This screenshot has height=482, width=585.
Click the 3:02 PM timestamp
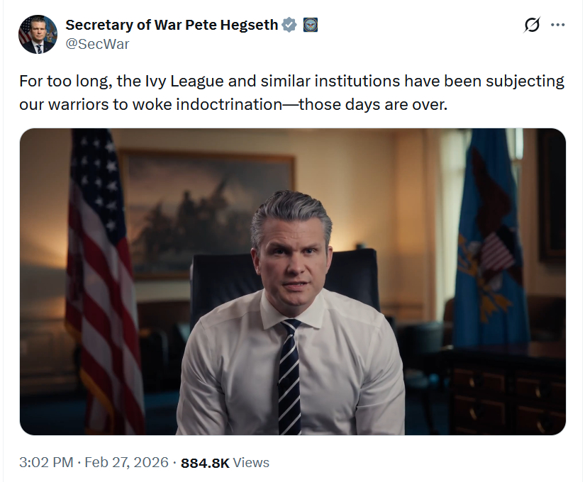click(x=46, y=463)
